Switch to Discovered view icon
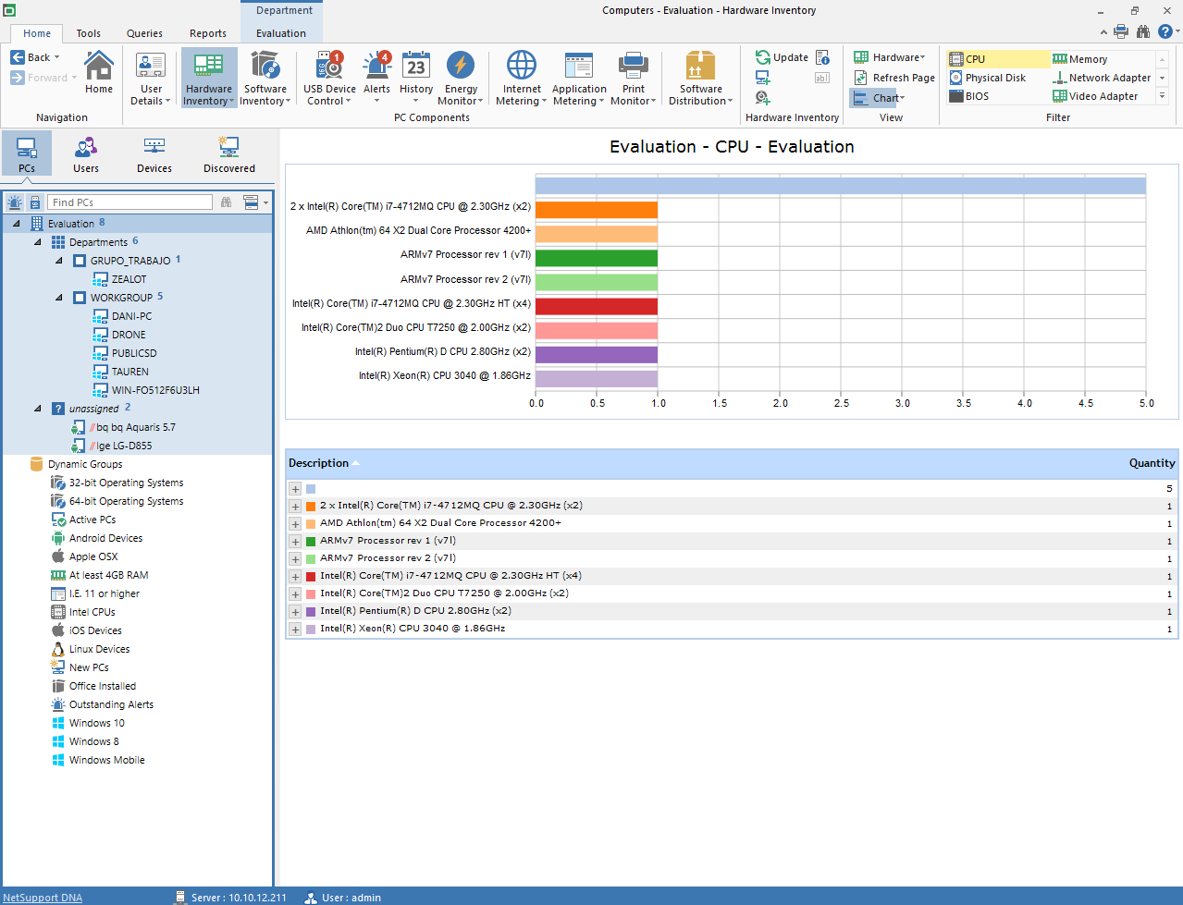 pos(228,147)
